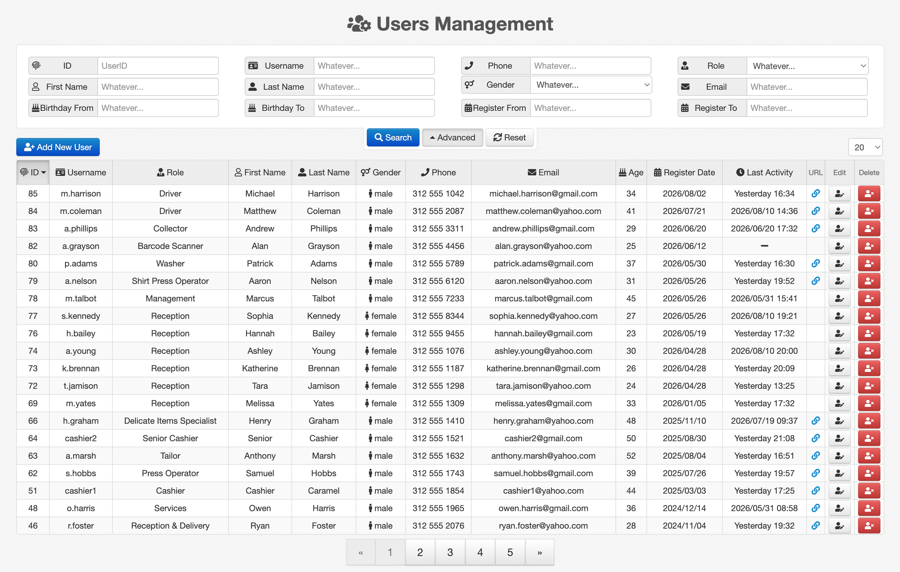The height and width of the screenshot is (572, 900).
Task: Edit user a.marsh
Action: (x=839, y=456)
